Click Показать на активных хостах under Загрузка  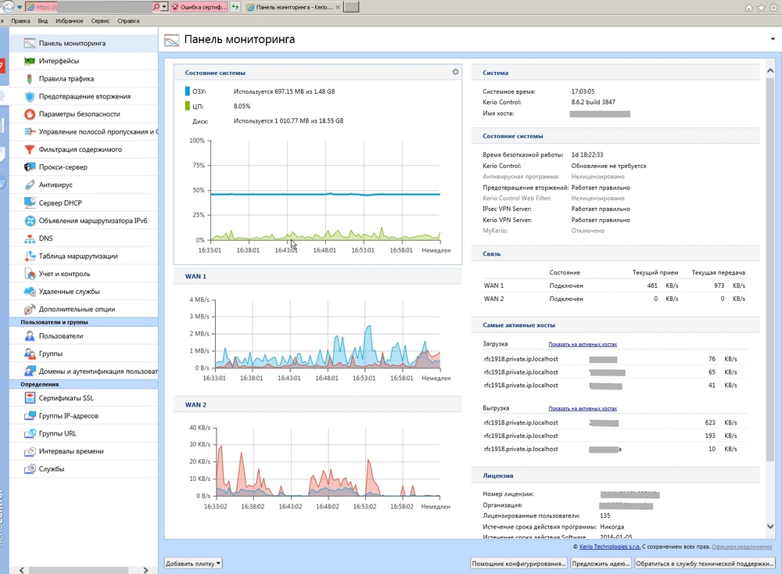[x=582, y=344]
